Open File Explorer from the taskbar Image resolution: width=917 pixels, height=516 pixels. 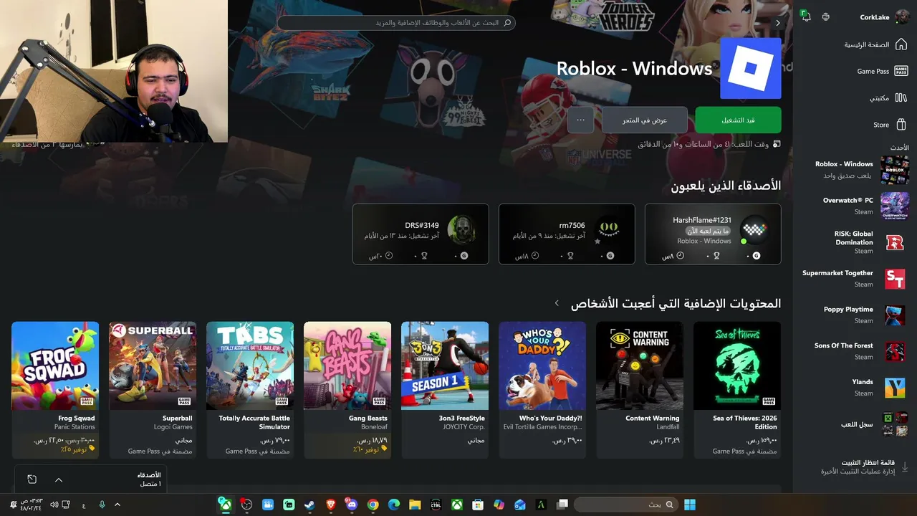pos(415,505)
